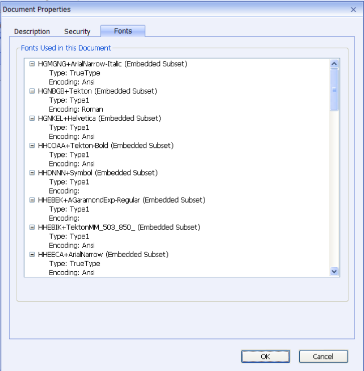Click 'Encoding: Roman' under Tekton

(x=76, y=109)
